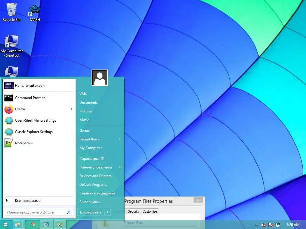This screenshot has height=229, width=306.
Task: Close the Program Files Properties window
Action: pos(198,200)
